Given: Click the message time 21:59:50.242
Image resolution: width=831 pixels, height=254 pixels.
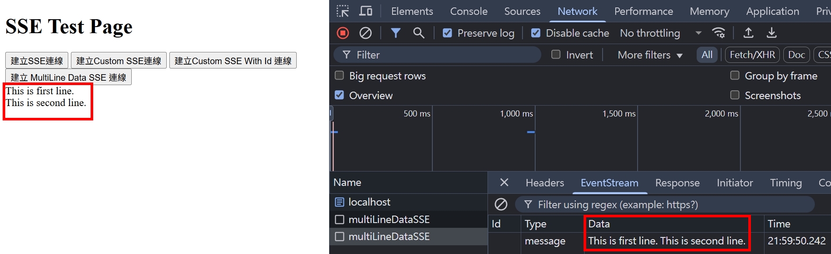Looking at the screenshot, I should (x=796, y=241).
